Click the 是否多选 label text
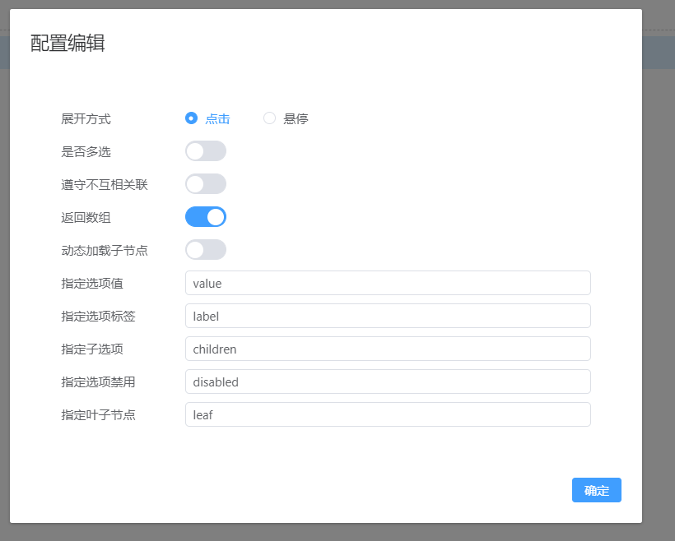 point(86,152)
